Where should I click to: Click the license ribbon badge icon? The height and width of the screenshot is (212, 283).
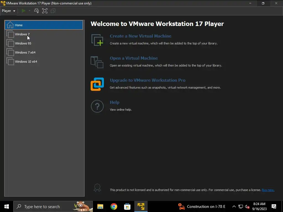(x=97, y=188)
